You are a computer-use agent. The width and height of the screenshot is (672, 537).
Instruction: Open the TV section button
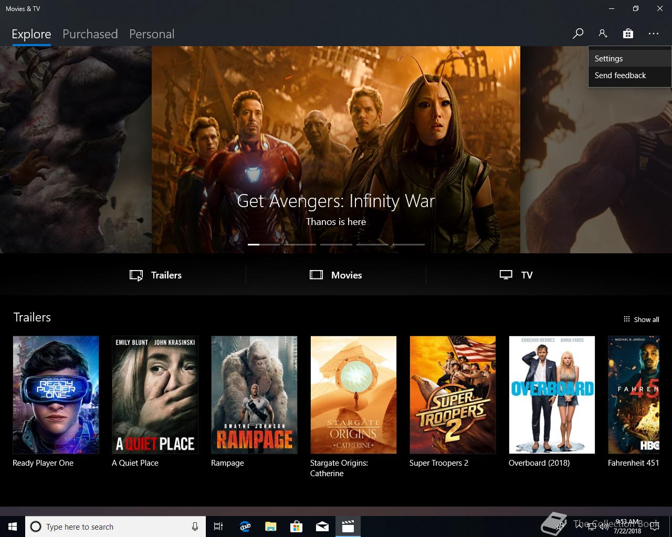516,275
